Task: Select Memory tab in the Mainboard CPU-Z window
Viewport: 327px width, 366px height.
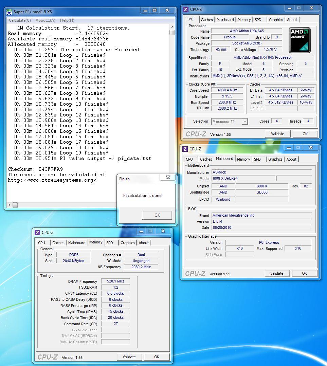Action: coord(243,159)
